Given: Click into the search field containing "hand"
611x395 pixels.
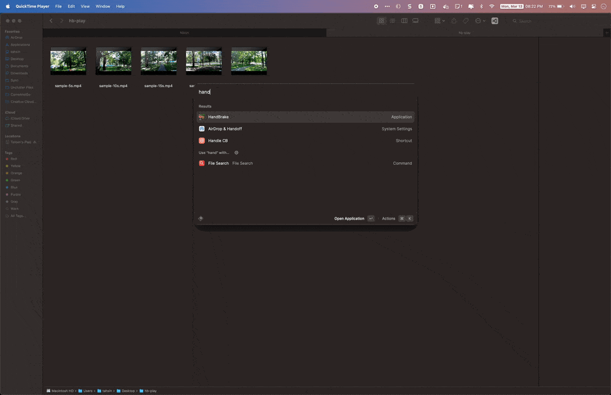Looking at the screenshot, I should pos(305,92).
